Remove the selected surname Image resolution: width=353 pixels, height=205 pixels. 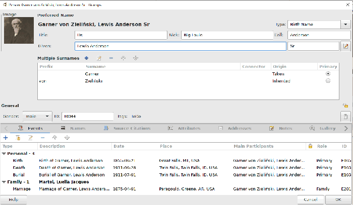click(111, 58)
